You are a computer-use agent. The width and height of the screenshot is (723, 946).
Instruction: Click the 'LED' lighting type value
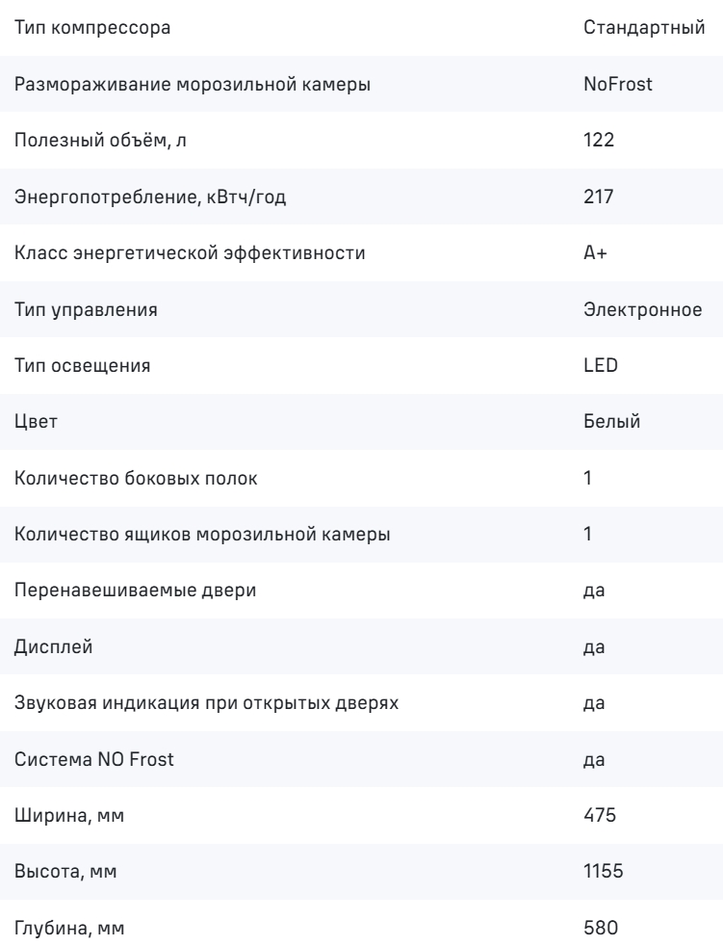[x=597, y=366]
